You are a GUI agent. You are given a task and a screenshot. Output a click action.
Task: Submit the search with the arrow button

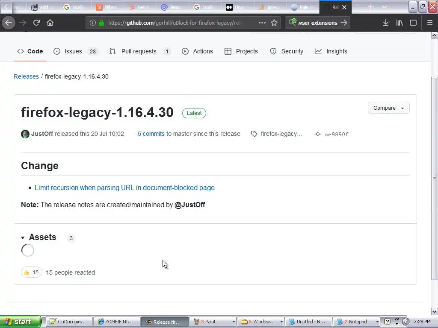pos(344,23)
